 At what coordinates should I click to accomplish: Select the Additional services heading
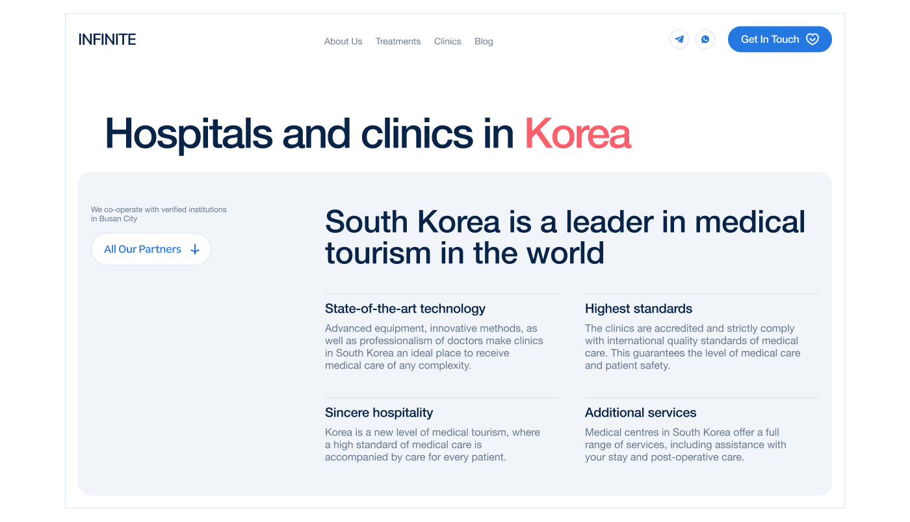(x=640, y=413)
